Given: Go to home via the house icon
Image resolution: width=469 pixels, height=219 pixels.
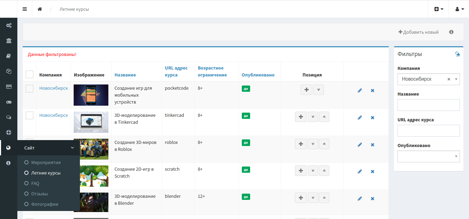Looking at the screenshot, I should click(x=40, y=9).
